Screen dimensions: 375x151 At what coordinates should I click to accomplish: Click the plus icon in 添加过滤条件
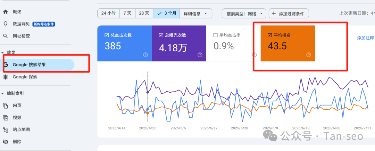pyautogui.click(x=274, y=14)
